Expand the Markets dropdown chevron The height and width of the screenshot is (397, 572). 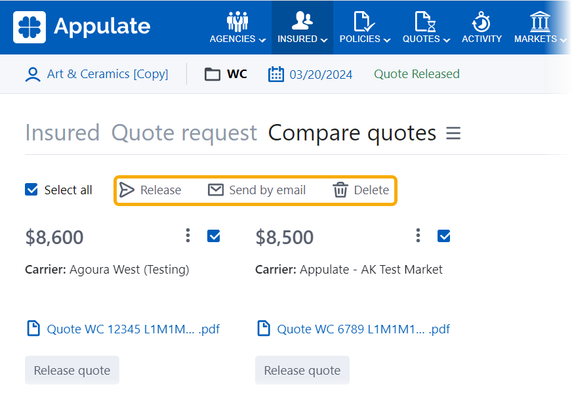tap(563, 40)
